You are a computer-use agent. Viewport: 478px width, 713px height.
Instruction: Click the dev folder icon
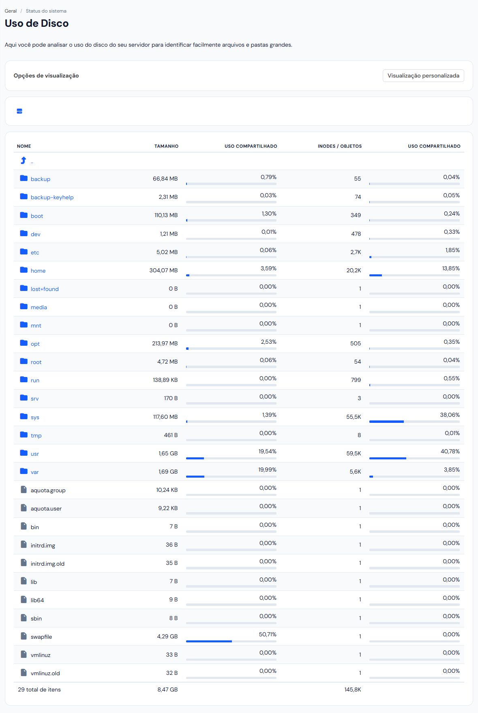point(24,233)
